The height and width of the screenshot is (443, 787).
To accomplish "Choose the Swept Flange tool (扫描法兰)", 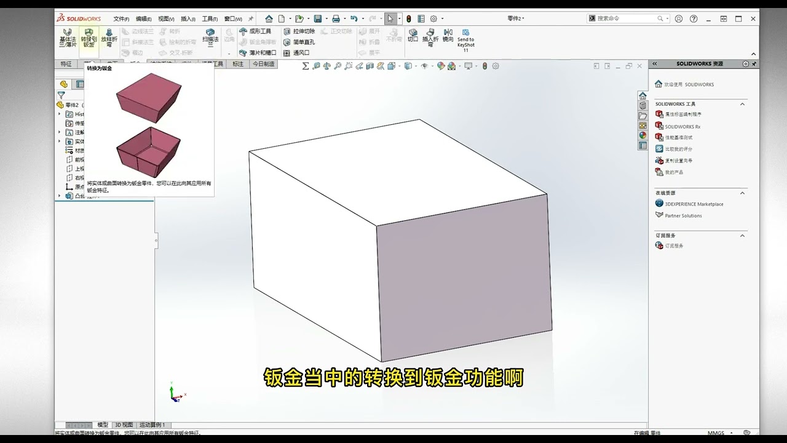I will [x=210, y=38].
